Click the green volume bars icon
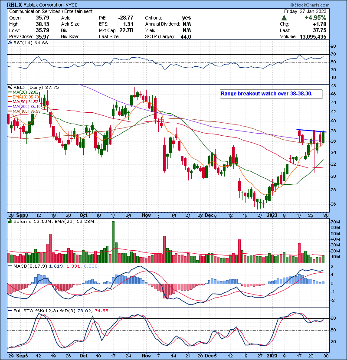 coord(10,223)
